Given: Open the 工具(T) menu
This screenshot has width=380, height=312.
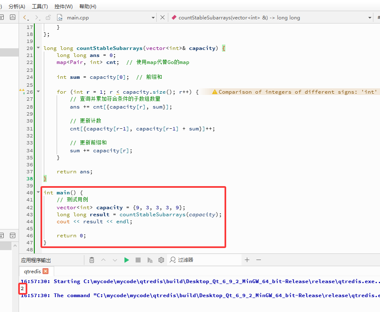Looking at the screenshot, I should [40, 7].
